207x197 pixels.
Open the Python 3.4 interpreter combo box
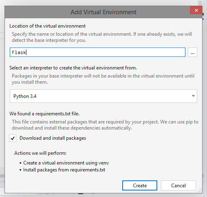click(x=103, y=96)
